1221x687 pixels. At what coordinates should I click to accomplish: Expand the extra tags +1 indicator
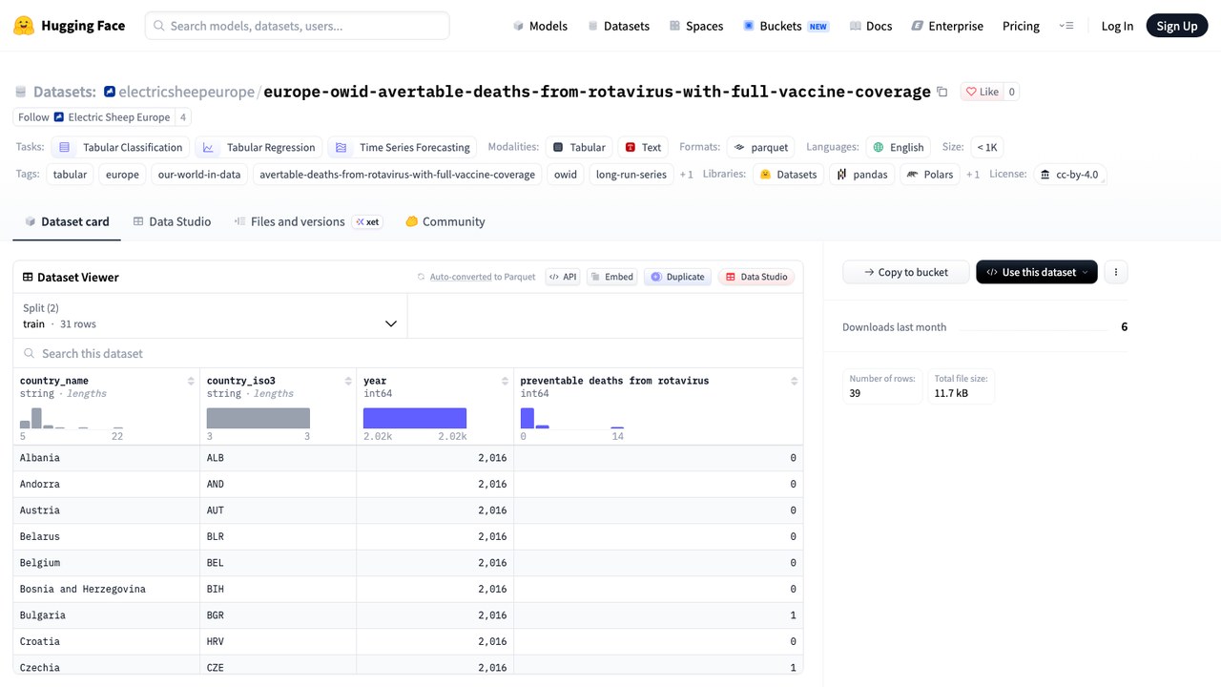coord(687,174)
